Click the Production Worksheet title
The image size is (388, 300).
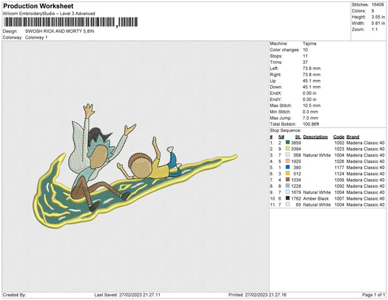(x=38, y=6)
